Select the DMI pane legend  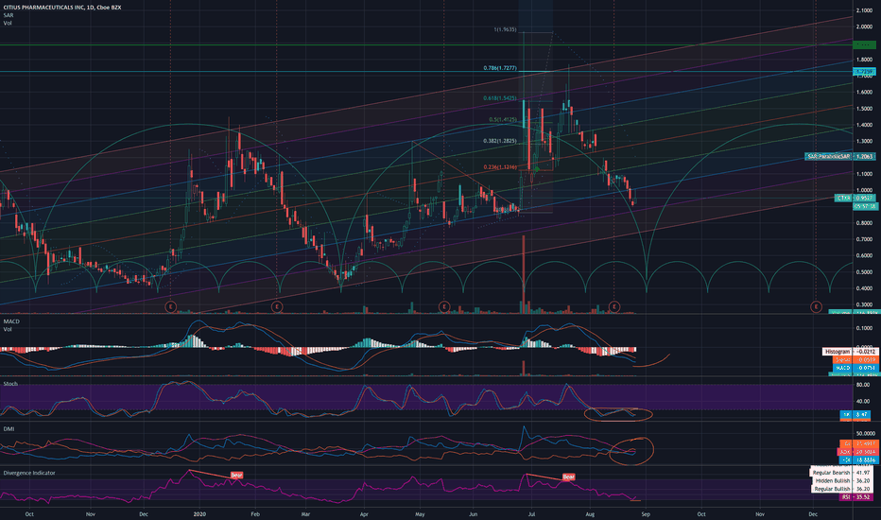[x=9, y=429]
